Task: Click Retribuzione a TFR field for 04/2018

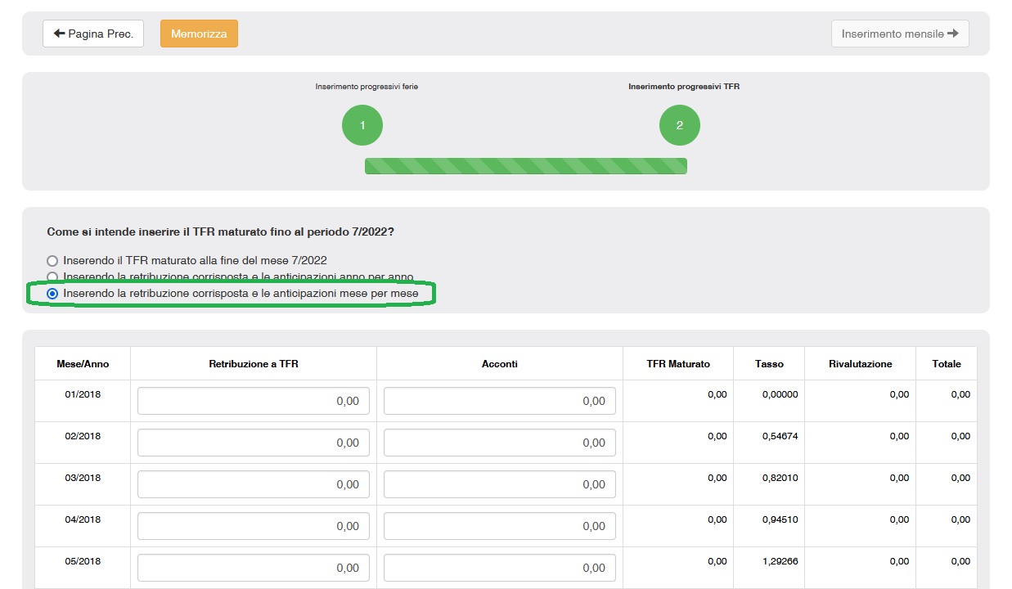Action: point(254,526)
